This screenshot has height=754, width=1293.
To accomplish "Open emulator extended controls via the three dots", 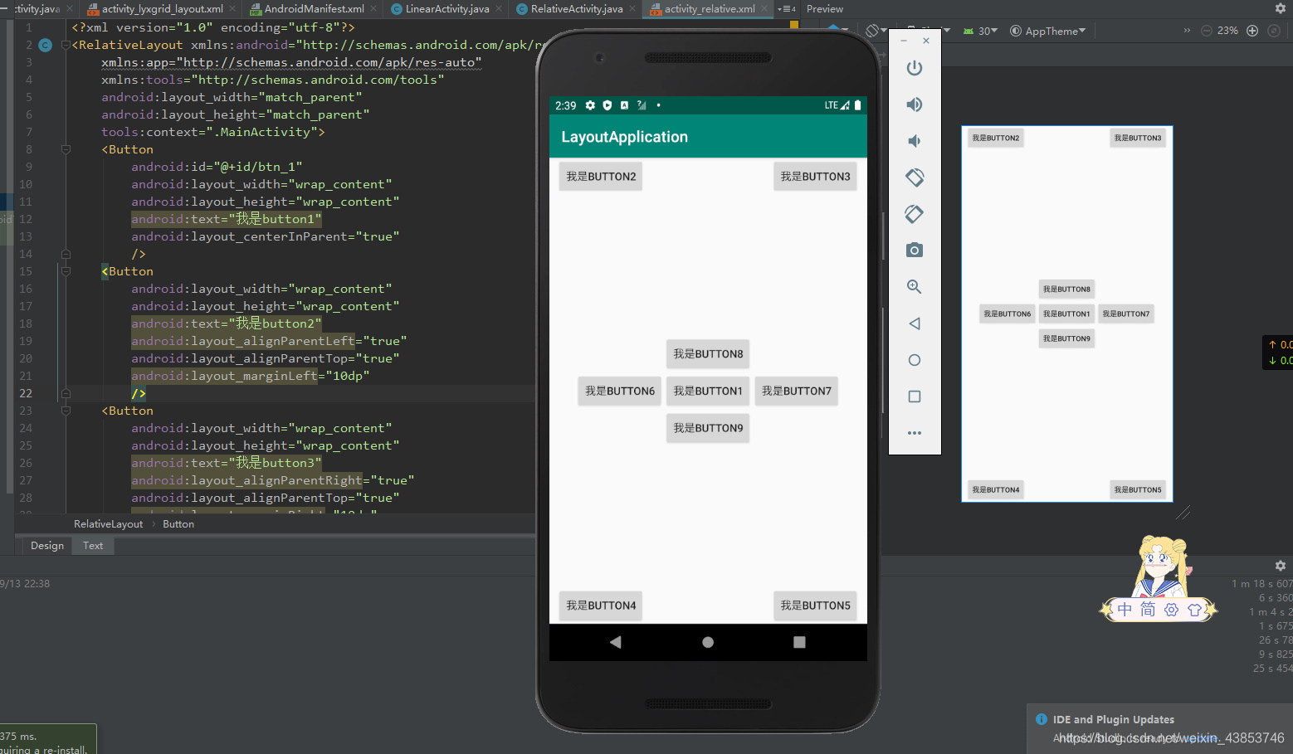I will pyautogui.click(x=915, y=433).
